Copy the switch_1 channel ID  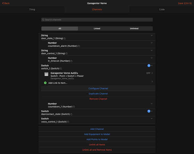pos(61,69)
